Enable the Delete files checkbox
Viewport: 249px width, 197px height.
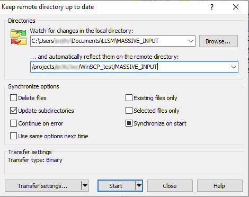click(13, 98)
